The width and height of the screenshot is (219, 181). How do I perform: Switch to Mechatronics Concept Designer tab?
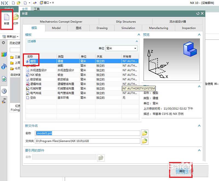pos(61,22)
